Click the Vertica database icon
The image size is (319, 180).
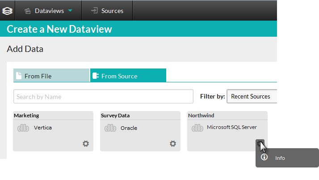click(23, 128)
